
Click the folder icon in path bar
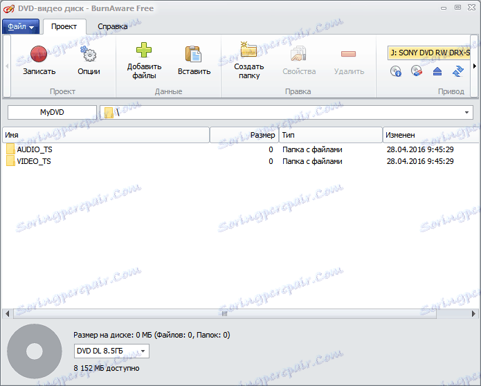coord(109,113)
